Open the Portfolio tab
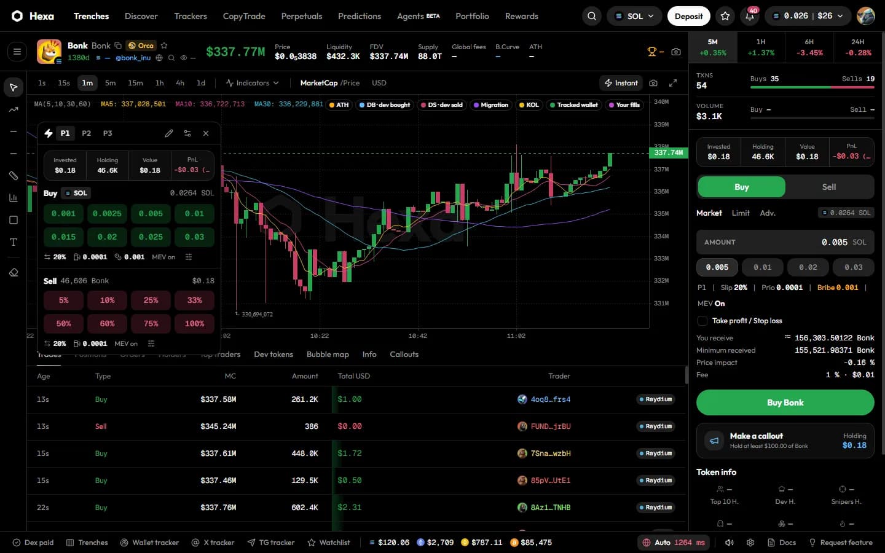Screen dimensions: 885x553 472,16
